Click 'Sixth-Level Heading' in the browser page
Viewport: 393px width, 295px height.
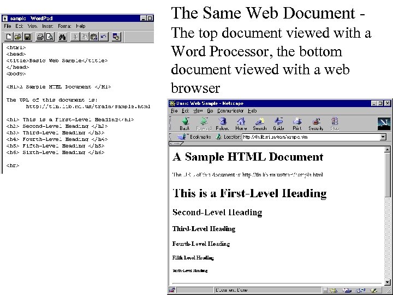[x=190, y=270]
